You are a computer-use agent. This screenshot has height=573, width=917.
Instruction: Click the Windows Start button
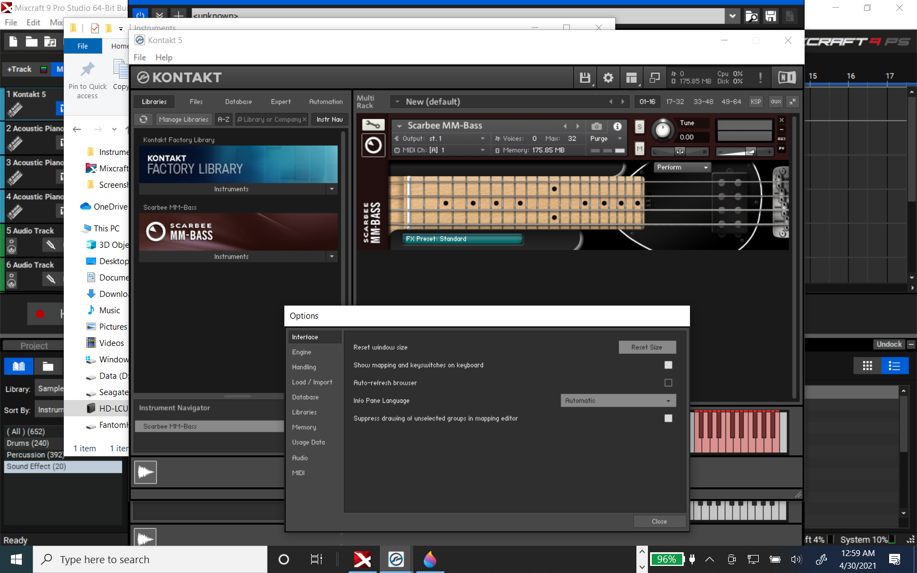16,559
